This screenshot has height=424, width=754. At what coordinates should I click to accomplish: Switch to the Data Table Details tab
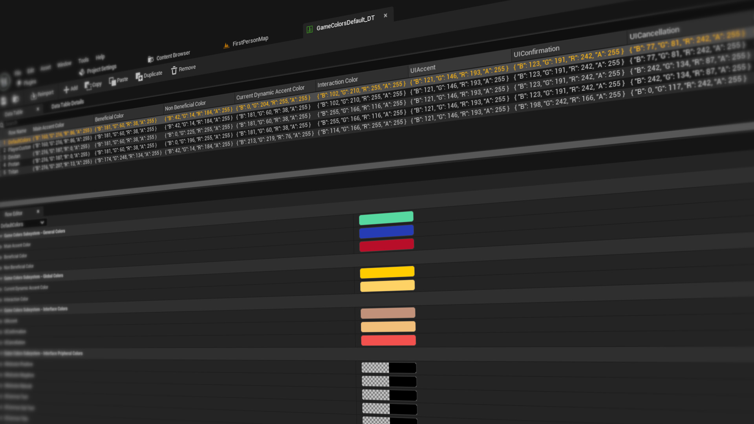coord(67,103)
